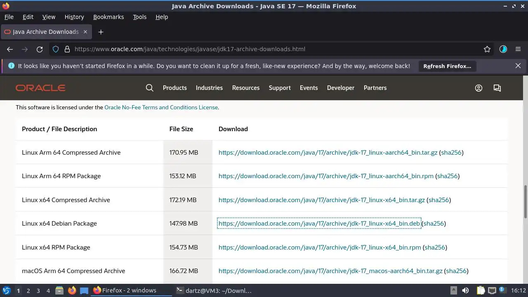The height and width of the screenshot is (297, 528).
Task: Click the address bar URL field
Action: [272, 49]
